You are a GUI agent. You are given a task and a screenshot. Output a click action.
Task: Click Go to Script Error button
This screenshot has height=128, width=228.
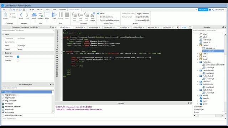tap(128, 14)
